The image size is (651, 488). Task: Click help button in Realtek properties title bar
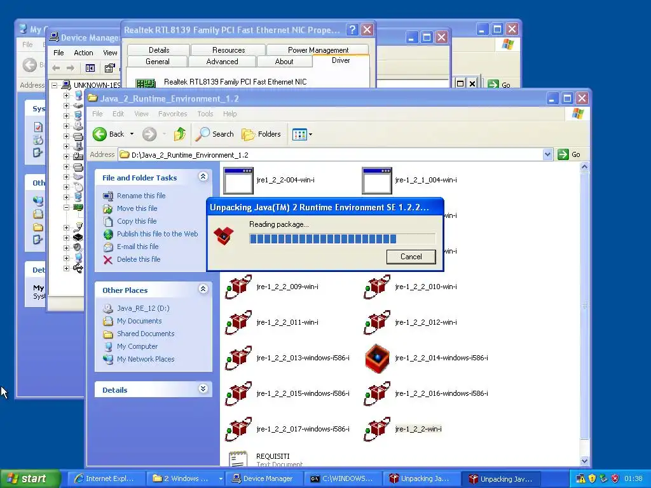(352, 29)
